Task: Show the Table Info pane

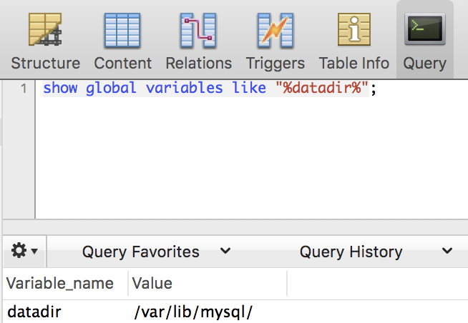Action: point(354,30)
